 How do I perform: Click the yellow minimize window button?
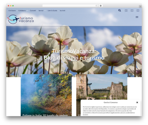[x=11, y=6]
